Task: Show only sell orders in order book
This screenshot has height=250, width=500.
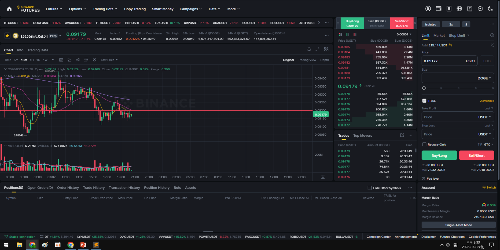Action: tap(355, 34)
